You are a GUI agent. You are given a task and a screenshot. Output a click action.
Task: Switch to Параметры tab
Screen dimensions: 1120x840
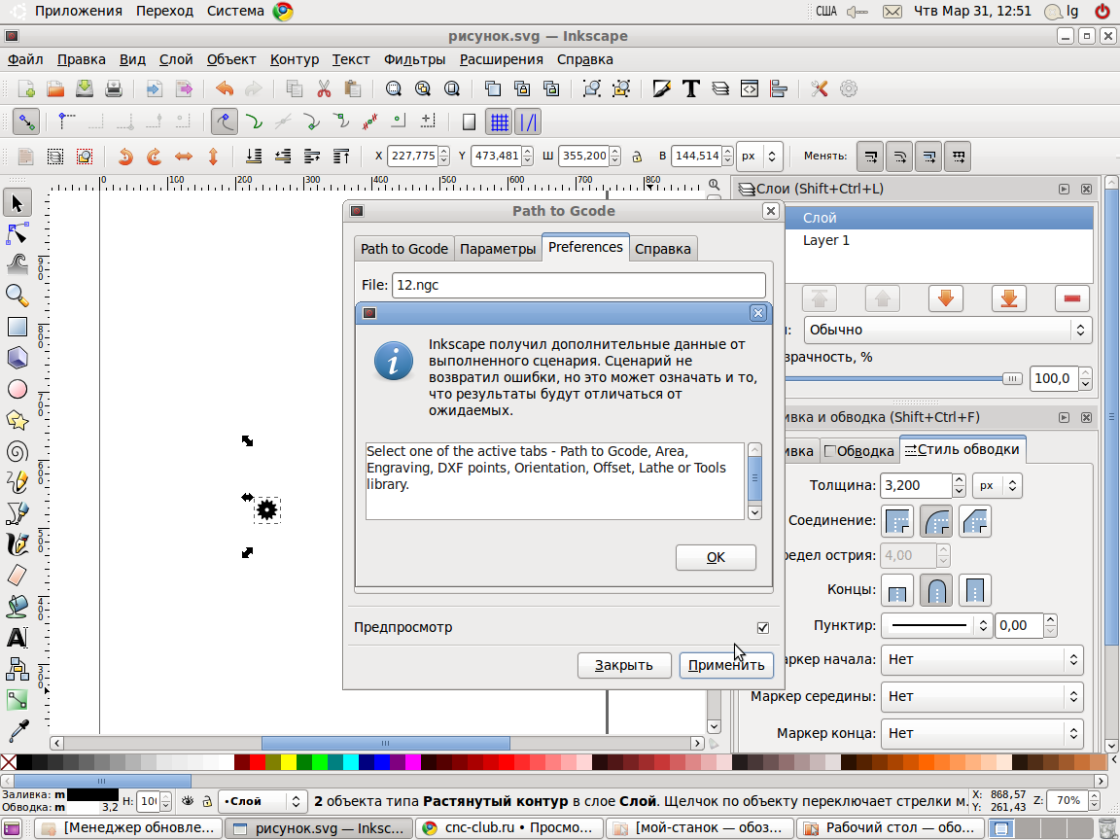pyautogui.click(x=498, y=249)
